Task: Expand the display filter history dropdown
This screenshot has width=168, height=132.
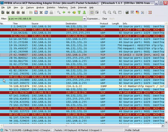Action: click(x=84, y=19)
